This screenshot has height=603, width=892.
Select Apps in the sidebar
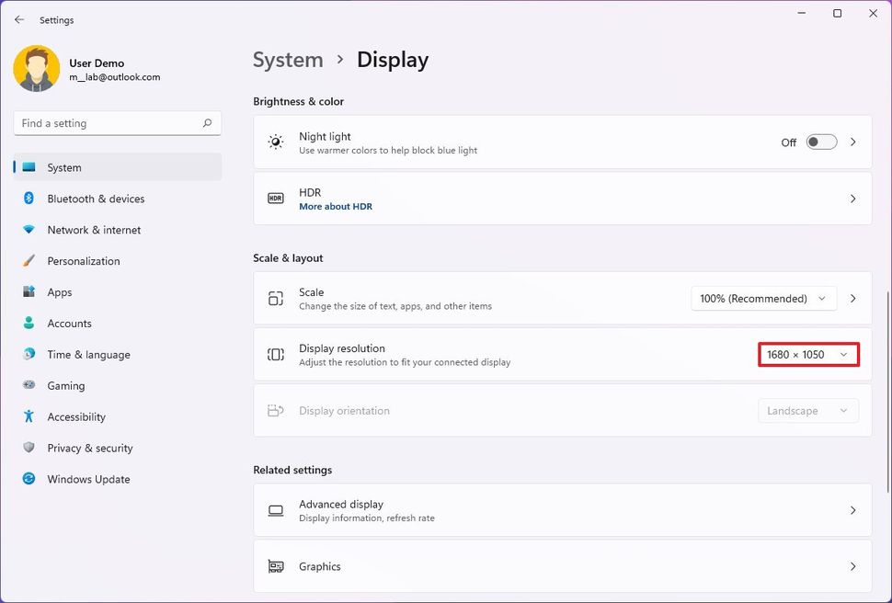point(60,292)
